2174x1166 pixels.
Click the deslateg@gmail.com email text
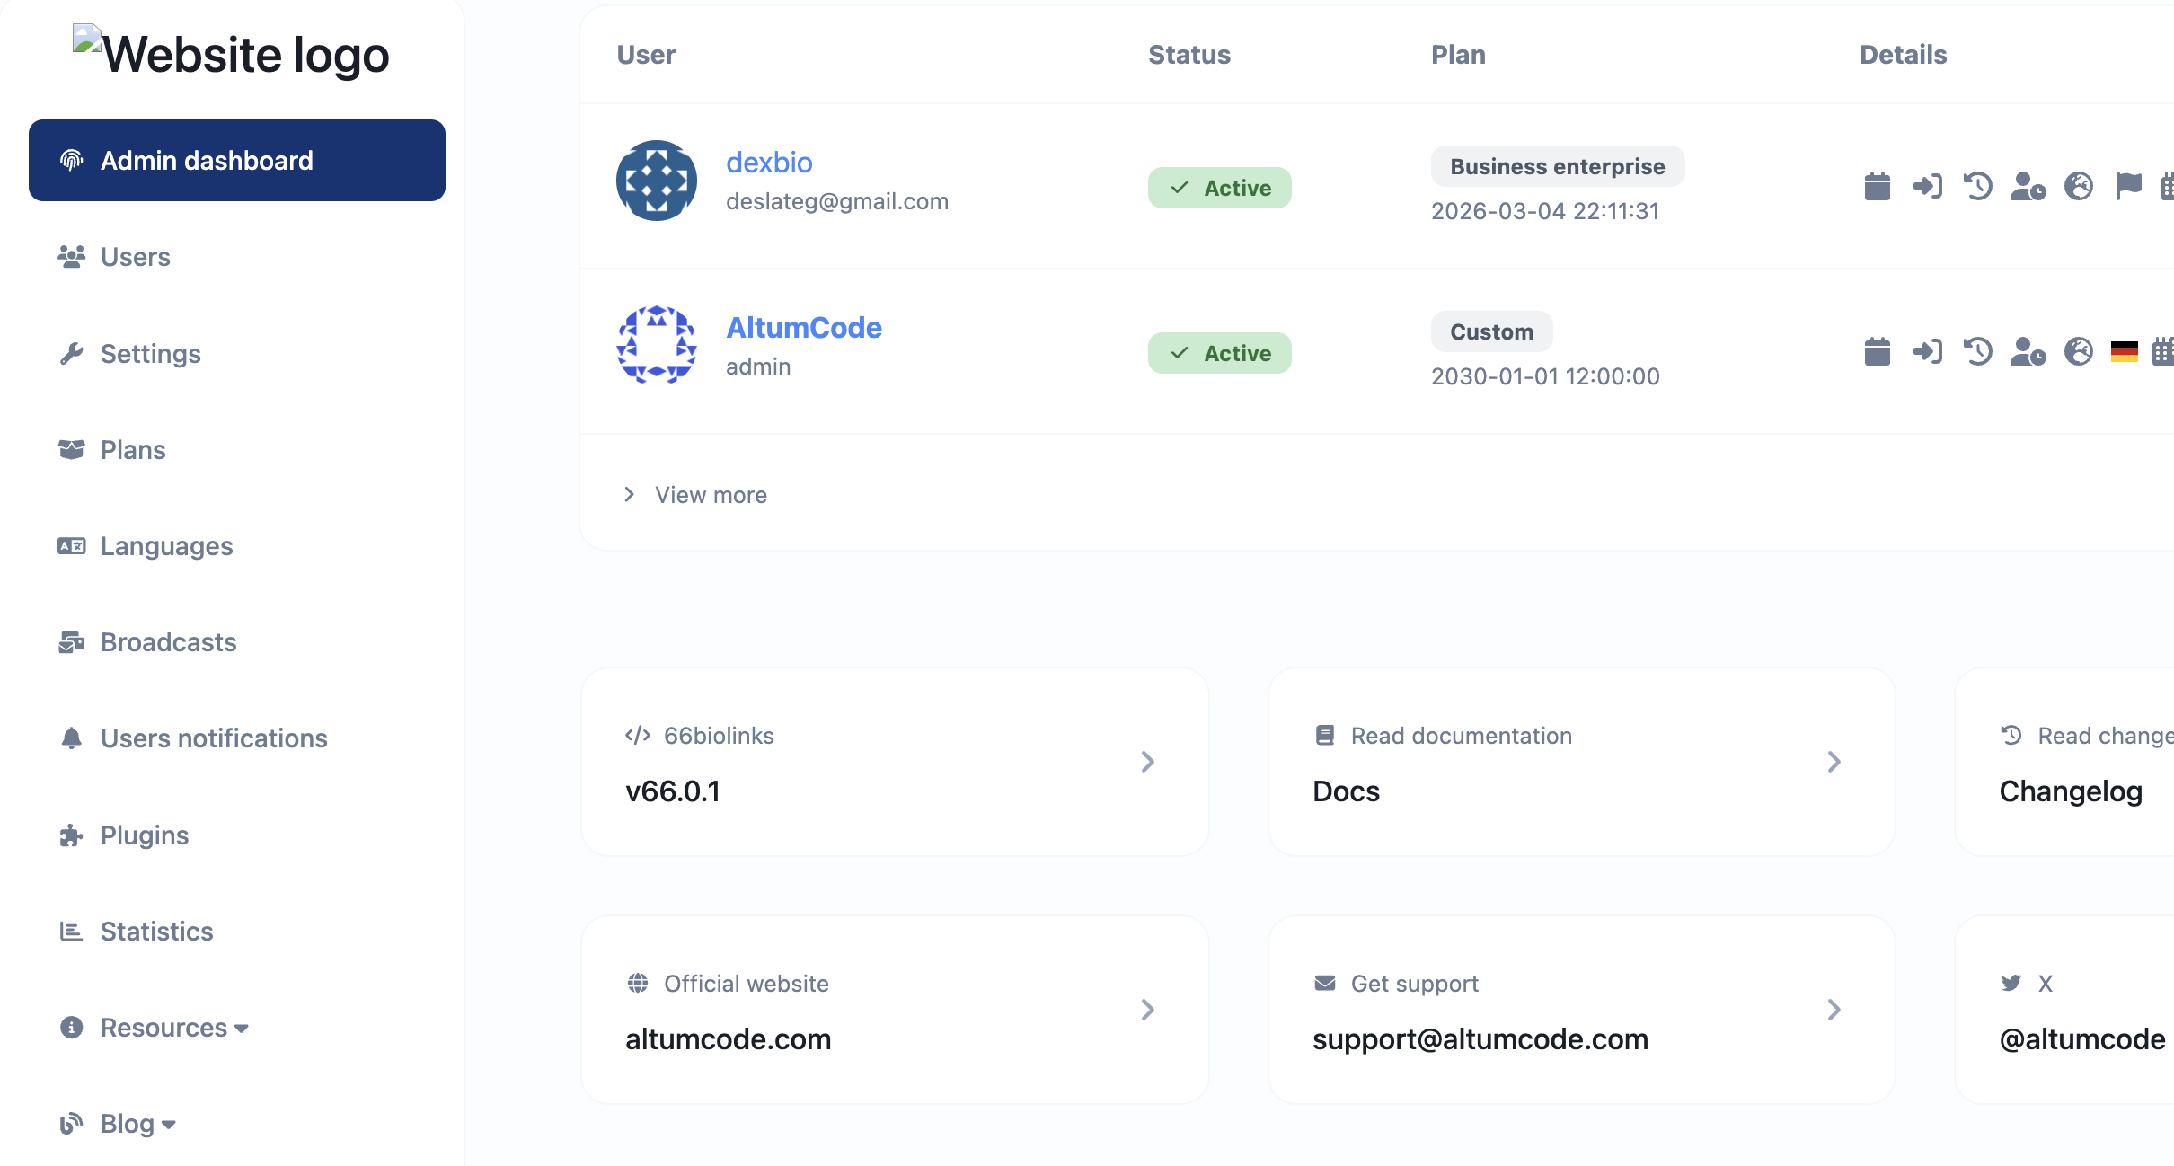tap(837, 201)
